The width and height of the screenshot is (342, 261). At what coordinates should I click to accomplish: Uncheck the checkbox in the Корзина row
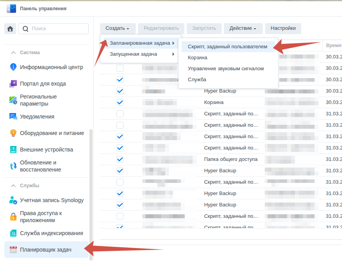coord(120,102)
